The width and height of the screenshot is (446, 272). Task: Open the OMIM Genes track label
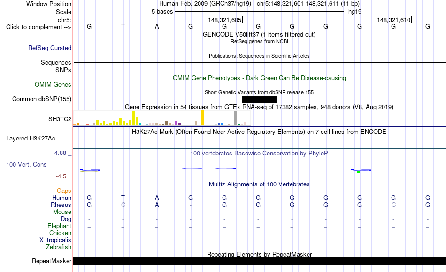53,85
